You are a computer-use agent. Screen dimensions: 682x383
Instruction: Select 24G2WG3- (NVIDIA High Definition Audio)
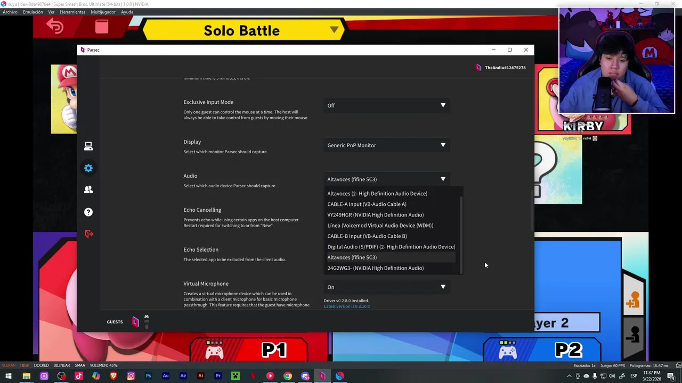(391, 268)
